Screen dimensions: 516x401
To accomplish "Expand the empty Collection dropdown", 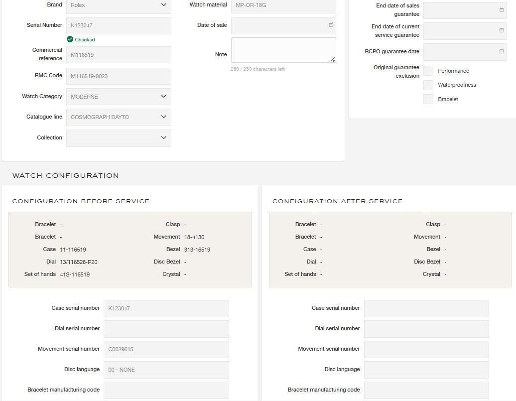I will point(119,138).
